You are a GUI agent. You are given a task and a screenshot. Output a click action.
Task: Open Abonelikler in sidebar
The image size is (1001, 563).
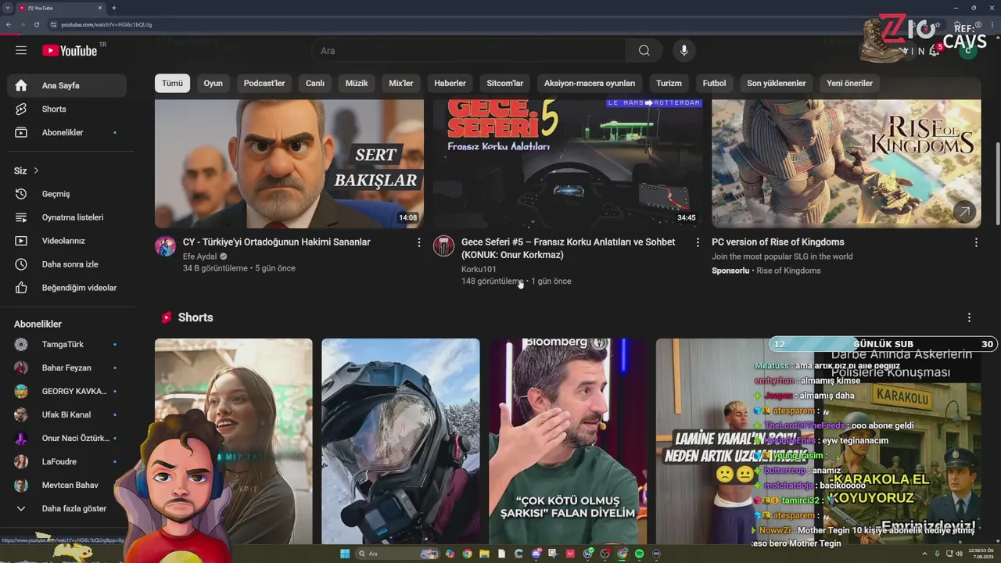pyautogui.click(x=67, y=132)
